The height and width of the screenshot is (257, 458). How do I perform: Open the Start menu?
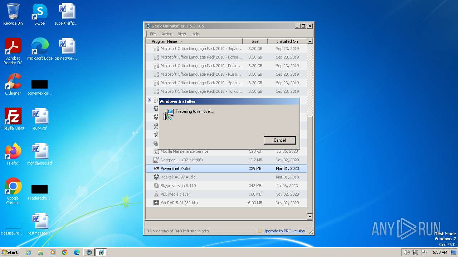(10, 252)
